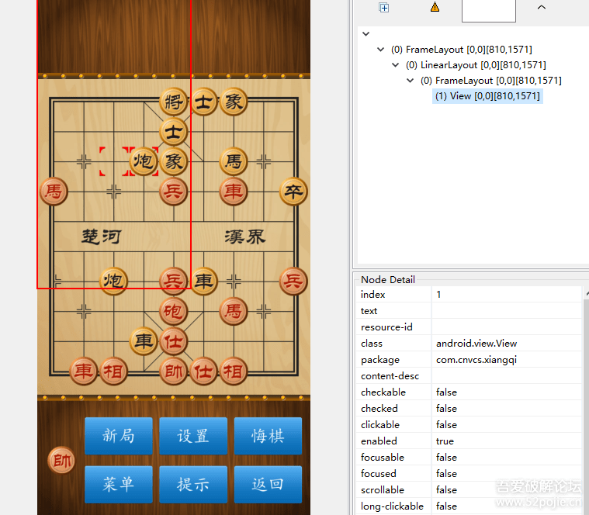
Task: Select the black 將 general piece
Action: [174, 102]
